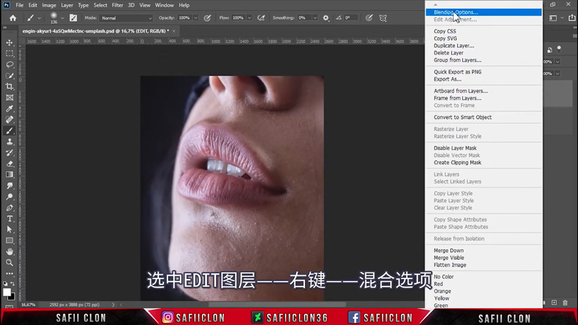Toggle symmetry paint butterfly options

coord(383,18)
